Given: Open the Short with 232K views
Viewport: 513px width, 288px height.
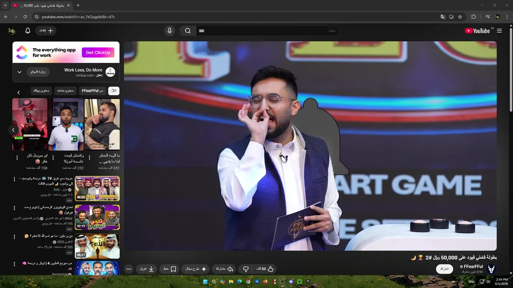Looking at the screenshot, I should (66, 124).
